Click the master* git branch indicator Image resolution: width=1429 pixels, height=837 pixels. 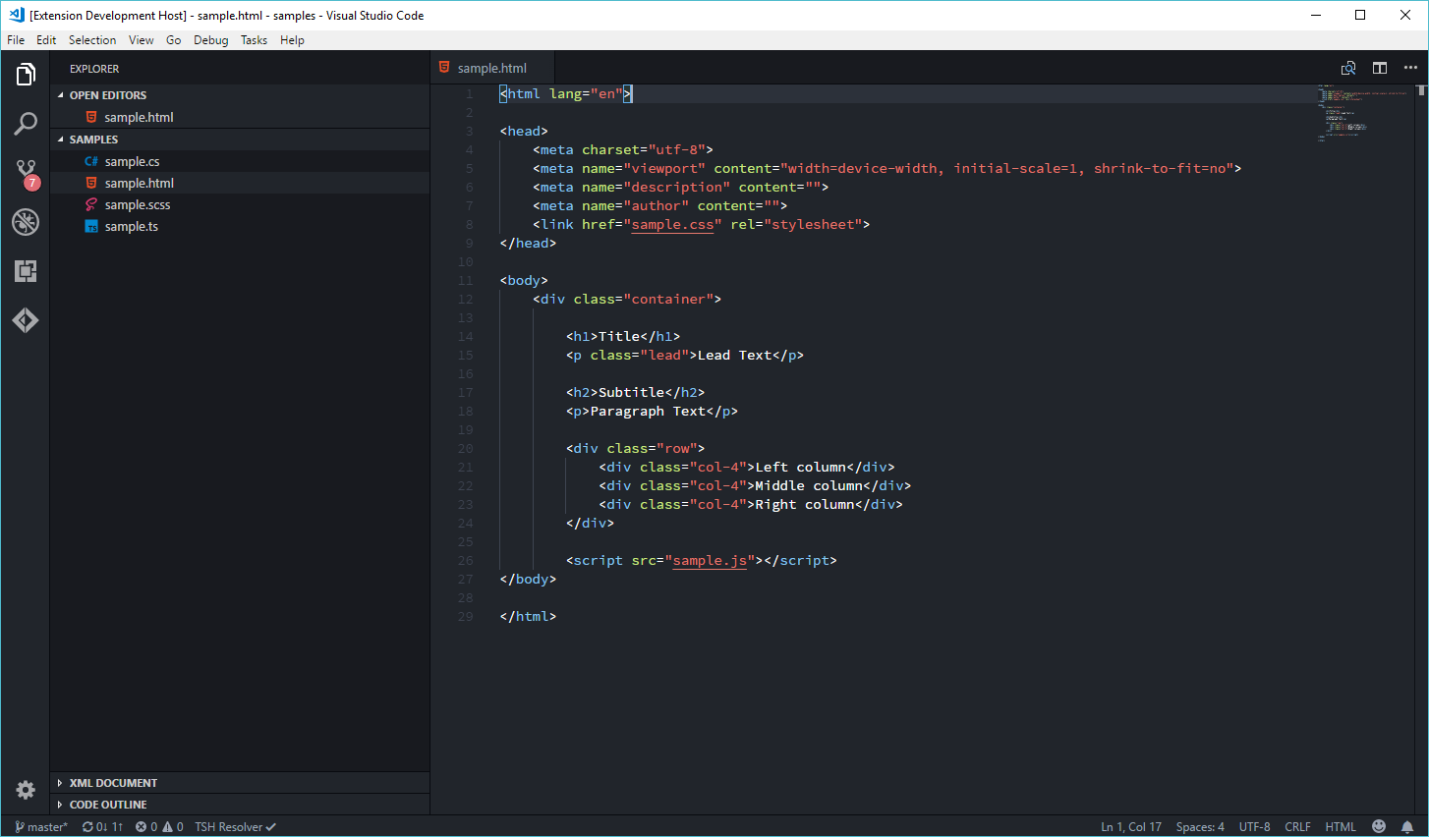pos(41,826)
